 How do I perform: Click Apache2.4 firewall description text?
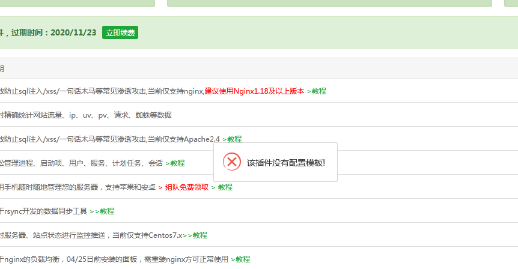coord(110,139)
